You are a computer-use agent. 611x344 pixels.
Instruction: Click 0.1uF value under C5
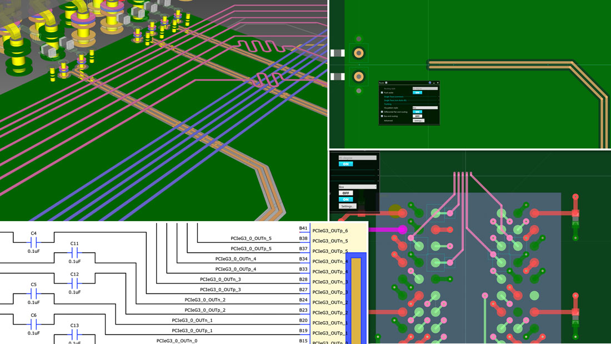pyautogui.click(x=33, y=302)
